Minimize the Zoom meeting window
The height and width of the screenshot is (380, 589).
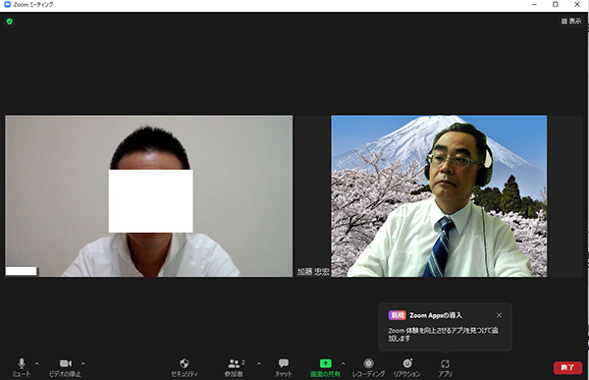tap(534, 5)
